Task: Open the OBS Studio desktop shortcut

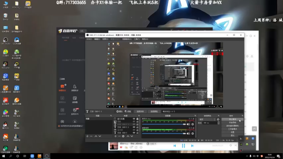Action: [x=5, y=41]
